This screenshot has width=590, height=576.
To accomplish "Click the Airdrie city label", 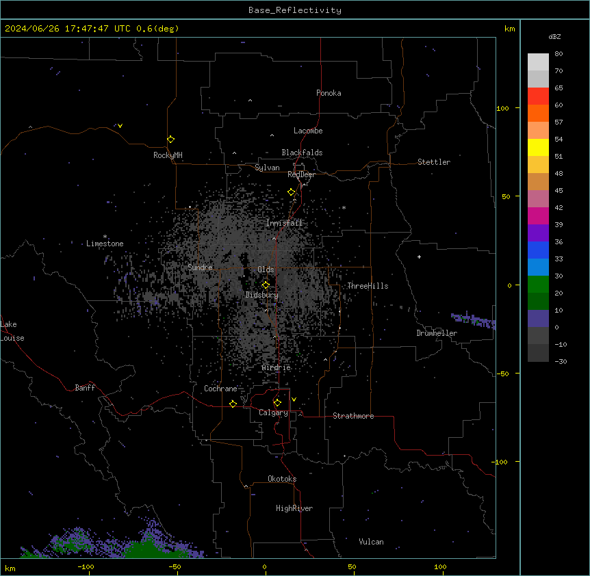I will point(277,367).
